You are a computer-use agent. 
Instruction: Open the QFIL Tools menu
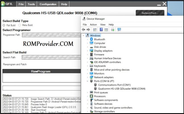31,4
